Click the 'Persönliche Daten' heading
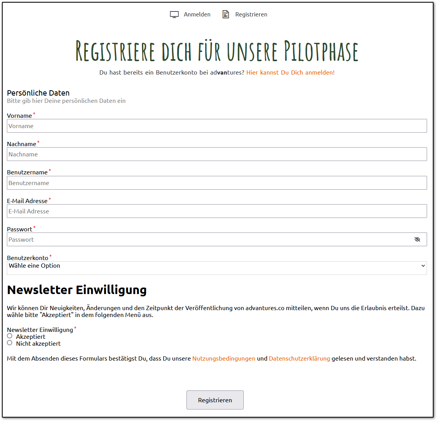This screenshot has height=421, width=437. point(38,93)
